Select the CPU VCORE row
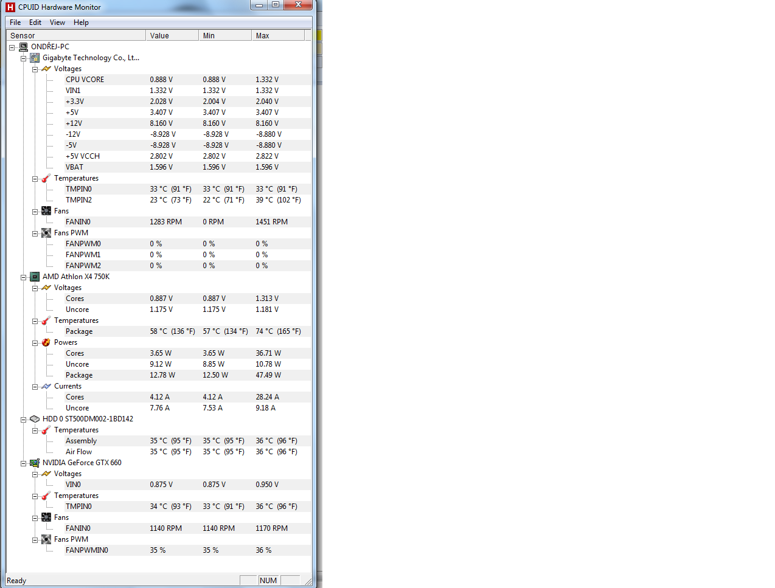Screen dimensions: 775x588 tap(187, 80)
